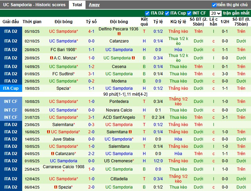Click red card icon under Delfino Pescara 1936
Viewport: 251px width, 191px height.
click(119, 34)
